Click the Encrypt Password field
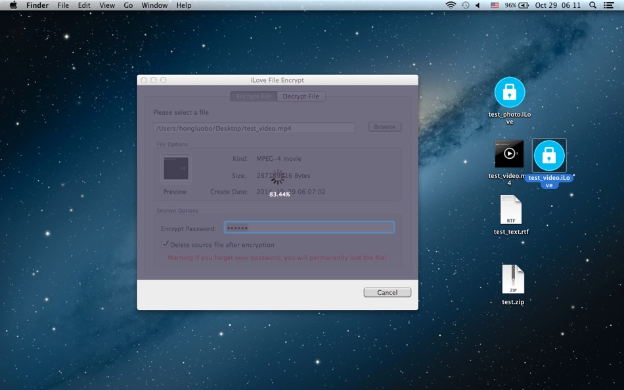This screenshot has height=390, width=624. pos(309,228)
